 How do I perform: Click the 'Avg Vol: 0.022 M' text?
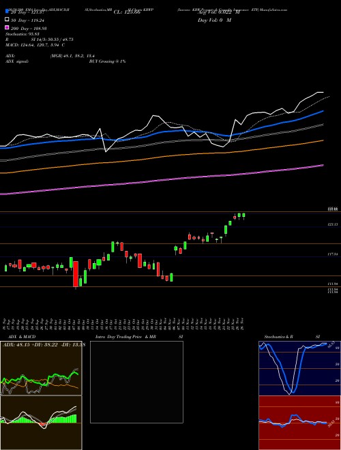218,12
